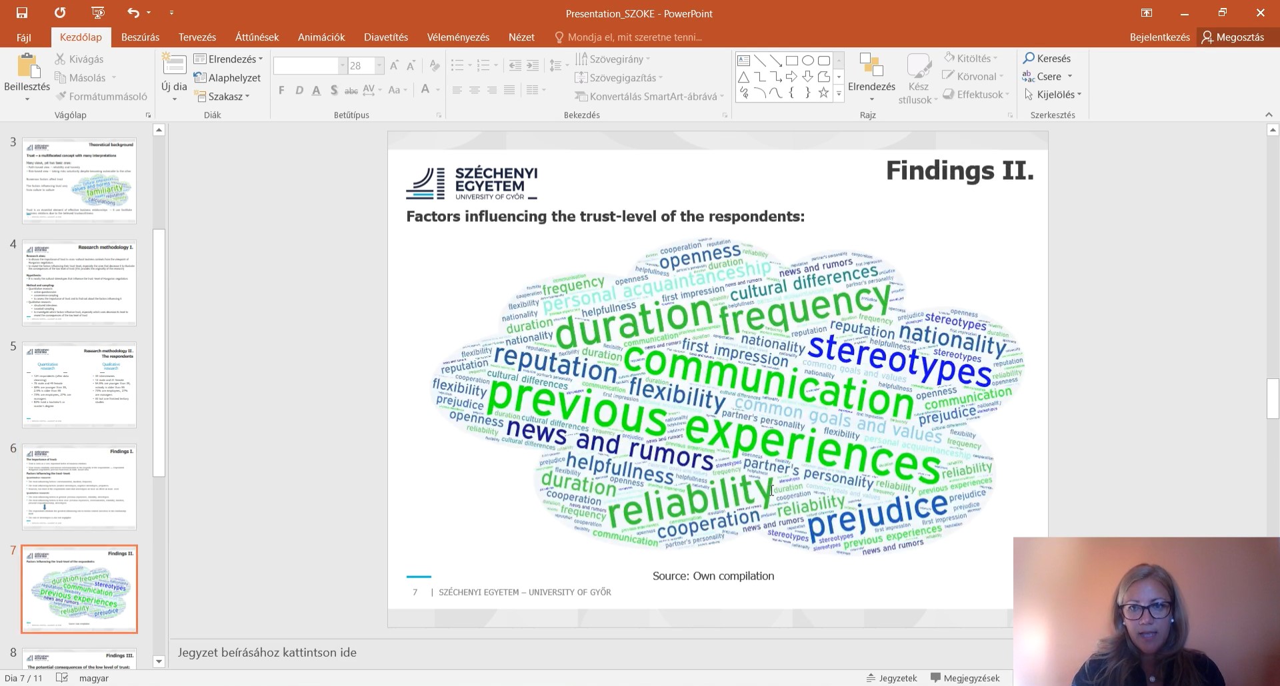Viewport: 1280px width, 686px height.
Task: Start slideshow from beginning icon in title bar
Action: pyautogui.click(x=97, y=13)
